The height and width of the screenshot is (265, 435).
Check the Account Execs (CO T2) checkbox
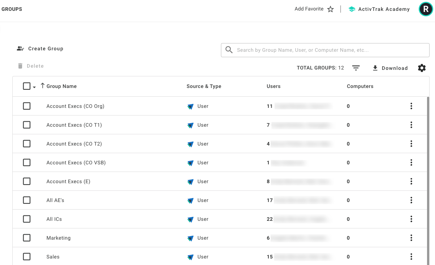[x=26, y=144]
